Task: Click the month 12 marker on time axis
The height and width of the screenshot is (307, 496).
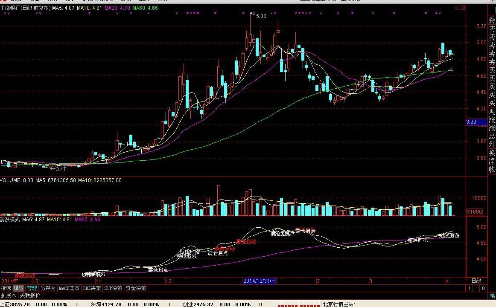Action: pyautogui.click(x=168, y=281)
